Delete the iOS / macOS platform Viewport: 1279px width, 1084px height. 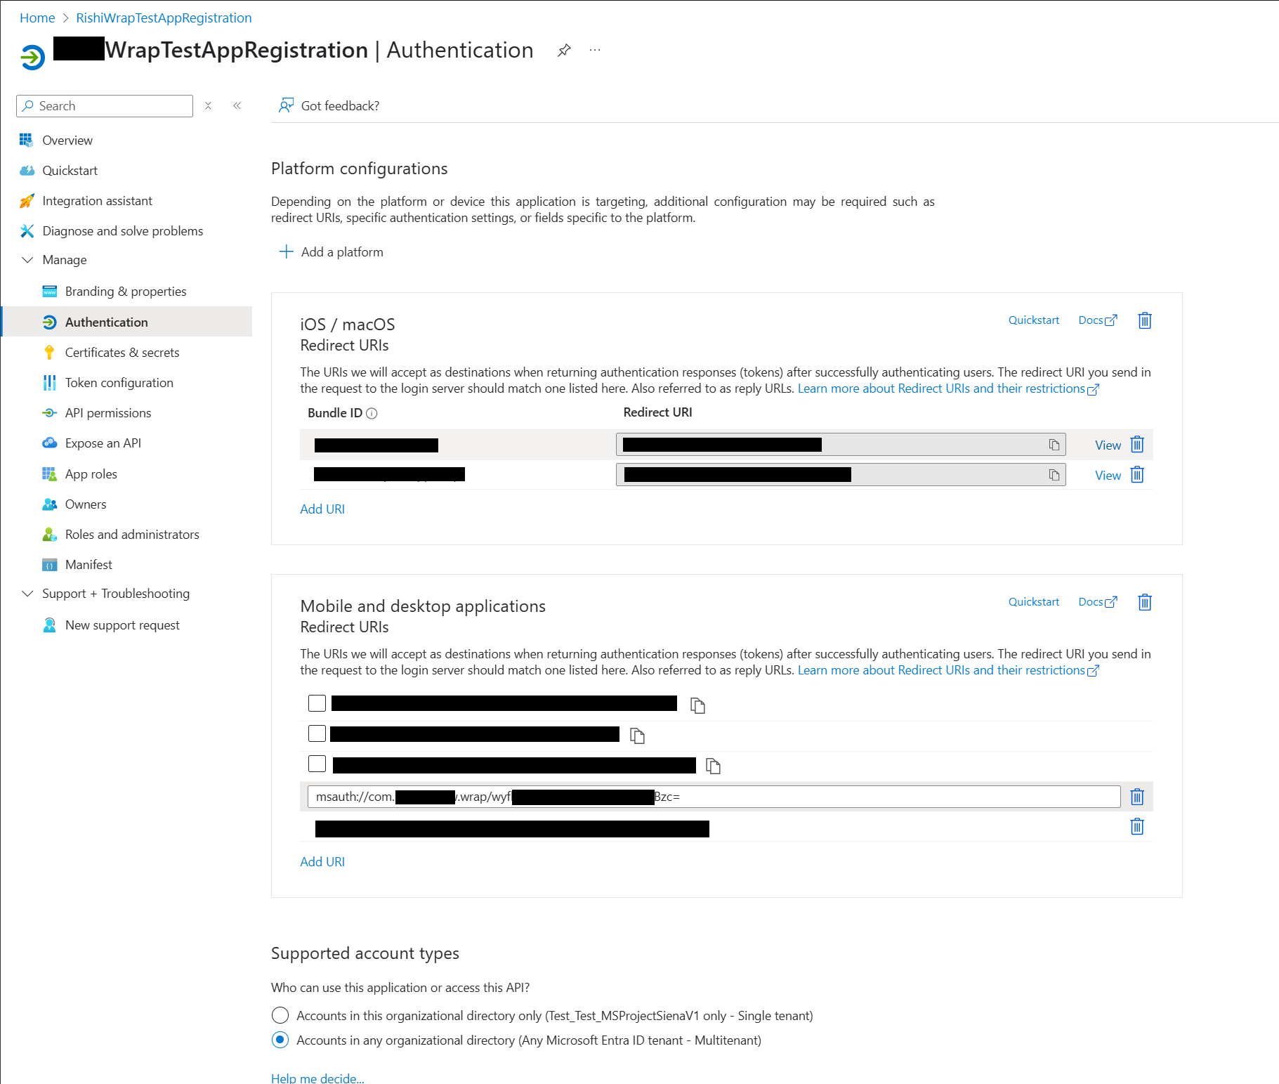(x=1145, y=320)
